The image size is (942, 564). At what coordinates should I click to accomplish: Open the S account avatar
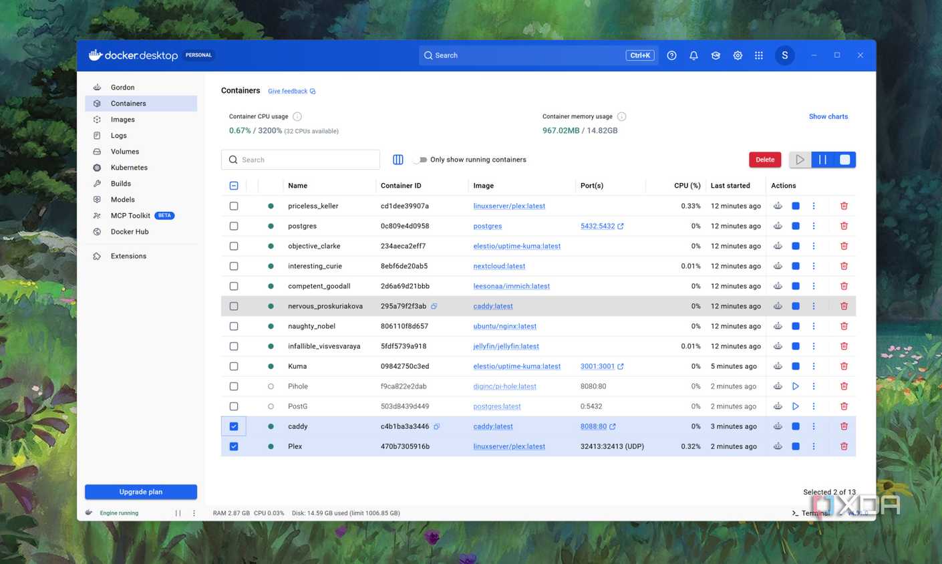tap(785, 55)
